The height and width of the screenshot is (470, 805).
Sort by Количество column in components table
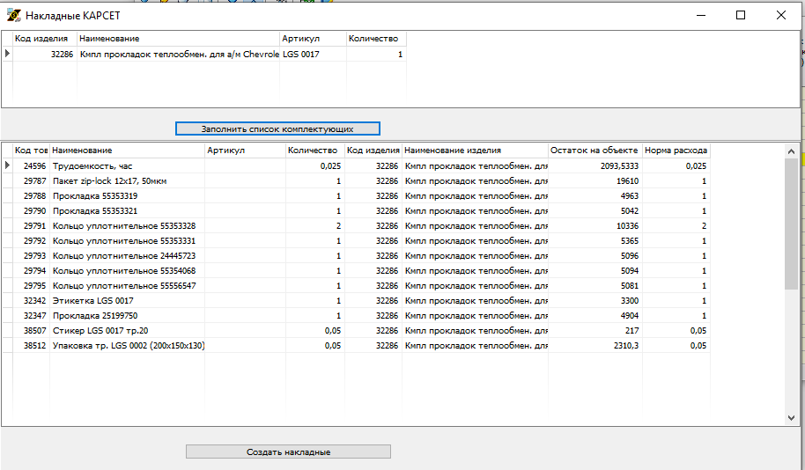tap(314, 151)
